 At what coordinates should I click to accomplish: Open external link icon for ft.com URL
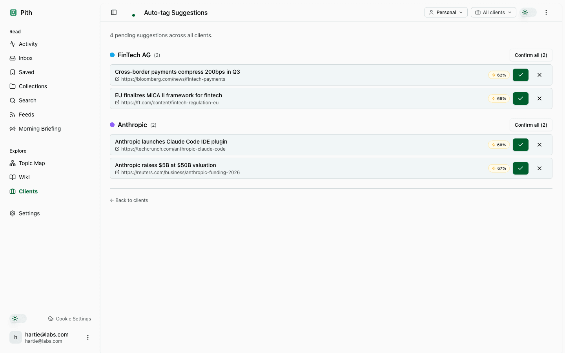tap(117, 103)
